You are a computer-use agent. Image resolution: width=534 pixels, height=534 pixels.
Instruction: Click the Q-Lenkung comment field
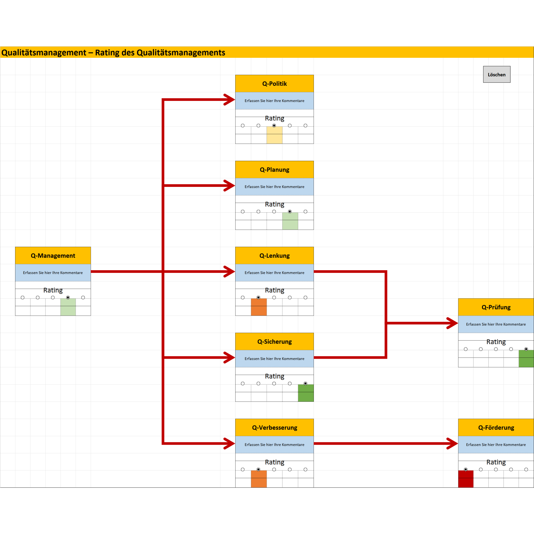[274, 273]
